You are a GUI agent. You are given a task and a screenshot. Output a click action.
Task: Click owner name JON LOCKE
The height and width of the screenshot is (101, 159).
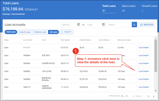coord(47,71)
